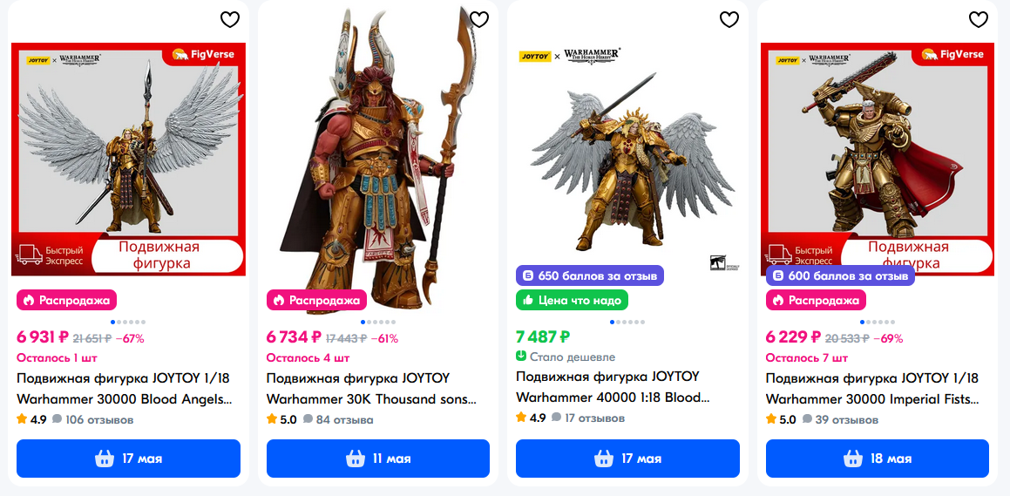
Task: Click the star rating 4.9 with 17 отзывов
Action: tap(532, 418)
